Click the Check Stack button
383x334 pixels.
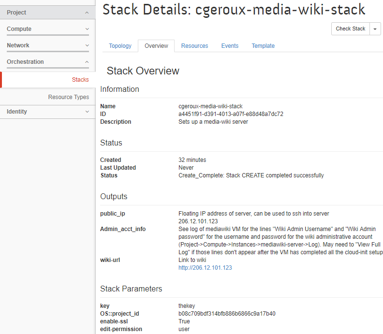(x=350, y=29)
